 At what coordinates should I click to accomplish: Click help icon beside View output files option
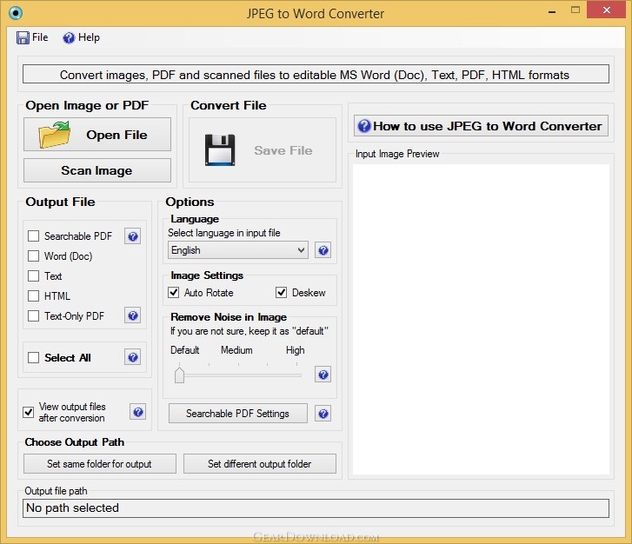point(138,412)
